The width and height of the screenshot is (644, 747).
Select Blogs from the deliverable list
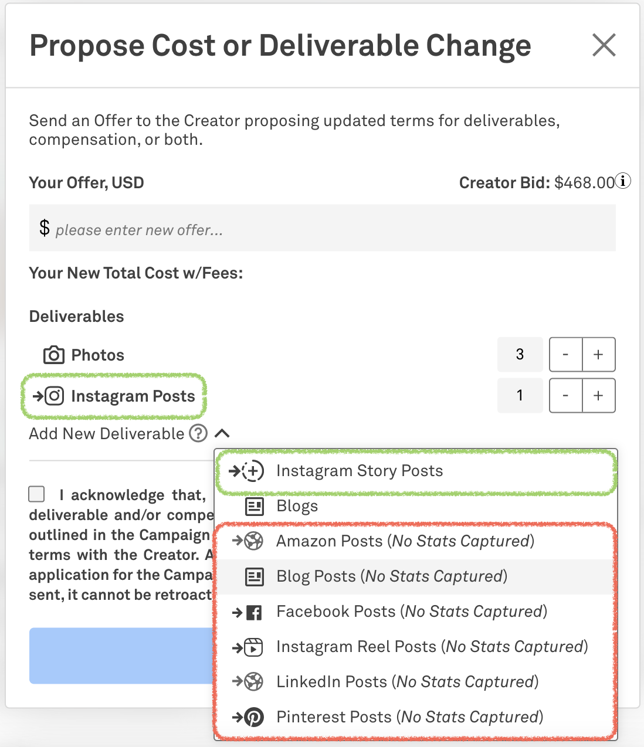(297, 506)
